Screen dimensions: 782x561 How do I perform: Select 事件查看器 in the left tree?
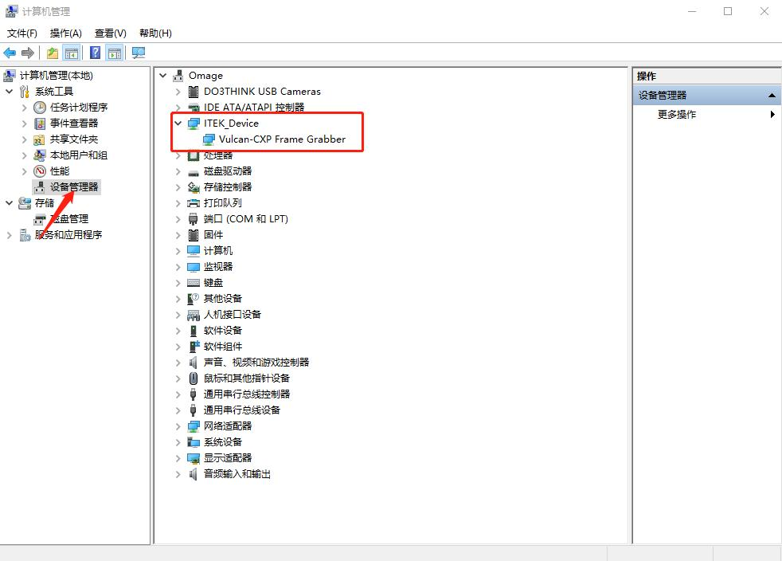(74, 124)
